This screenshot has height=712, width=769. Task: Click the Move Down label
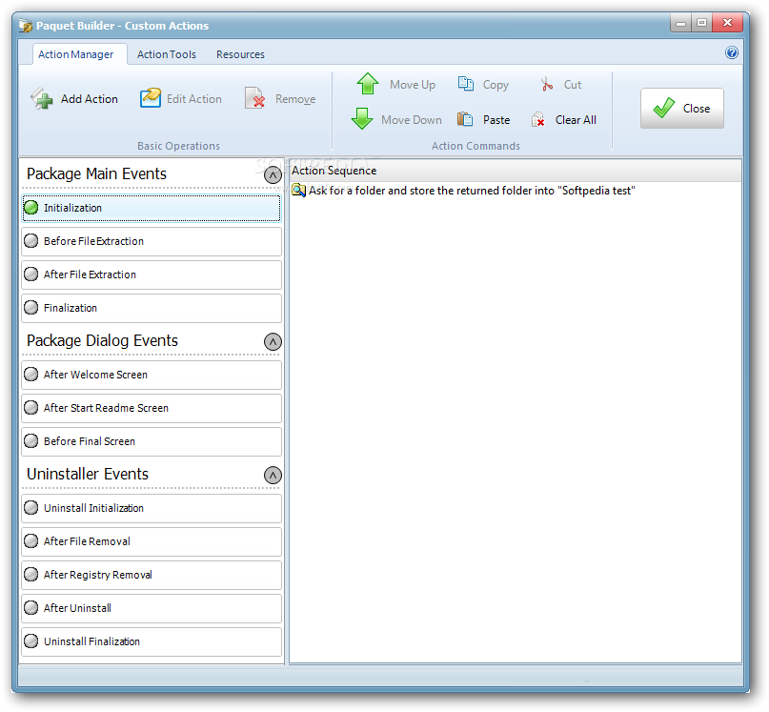(x=412, y=120)
